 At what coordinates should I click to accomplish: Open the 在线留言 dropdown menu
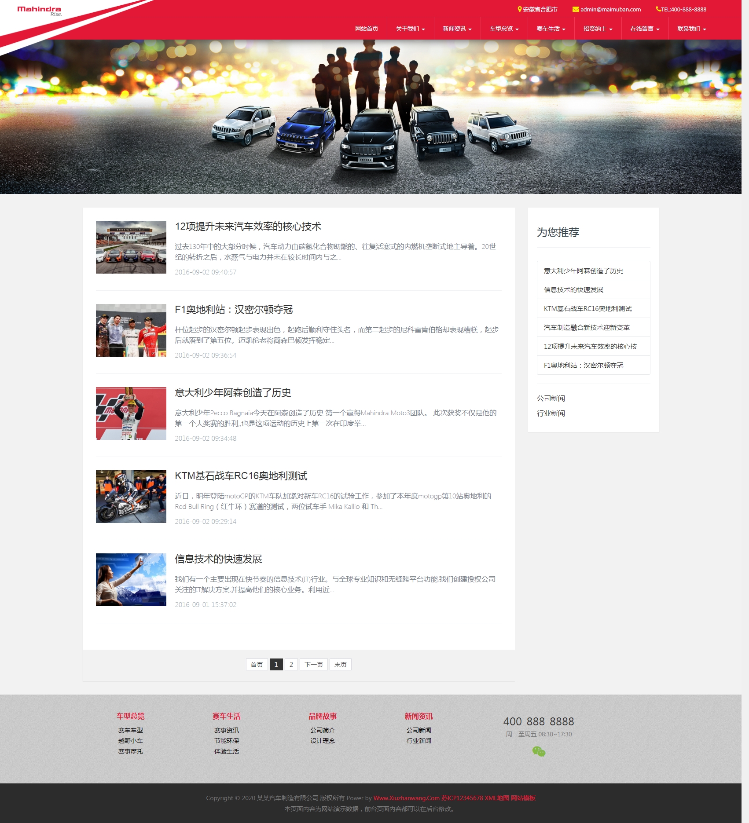(x=645, y=29)
